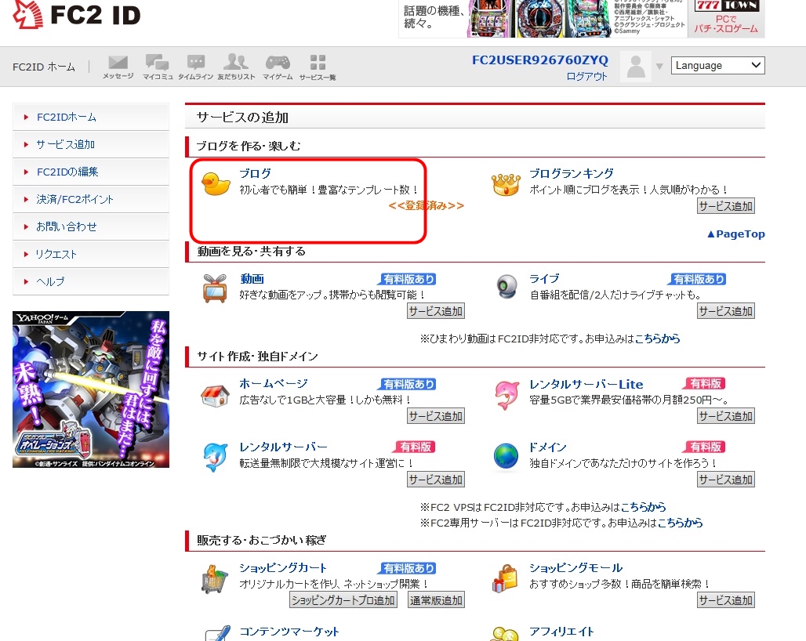Click サービス追加 button for ドメイン
This screenshot has height=641, width=806.
726,480
